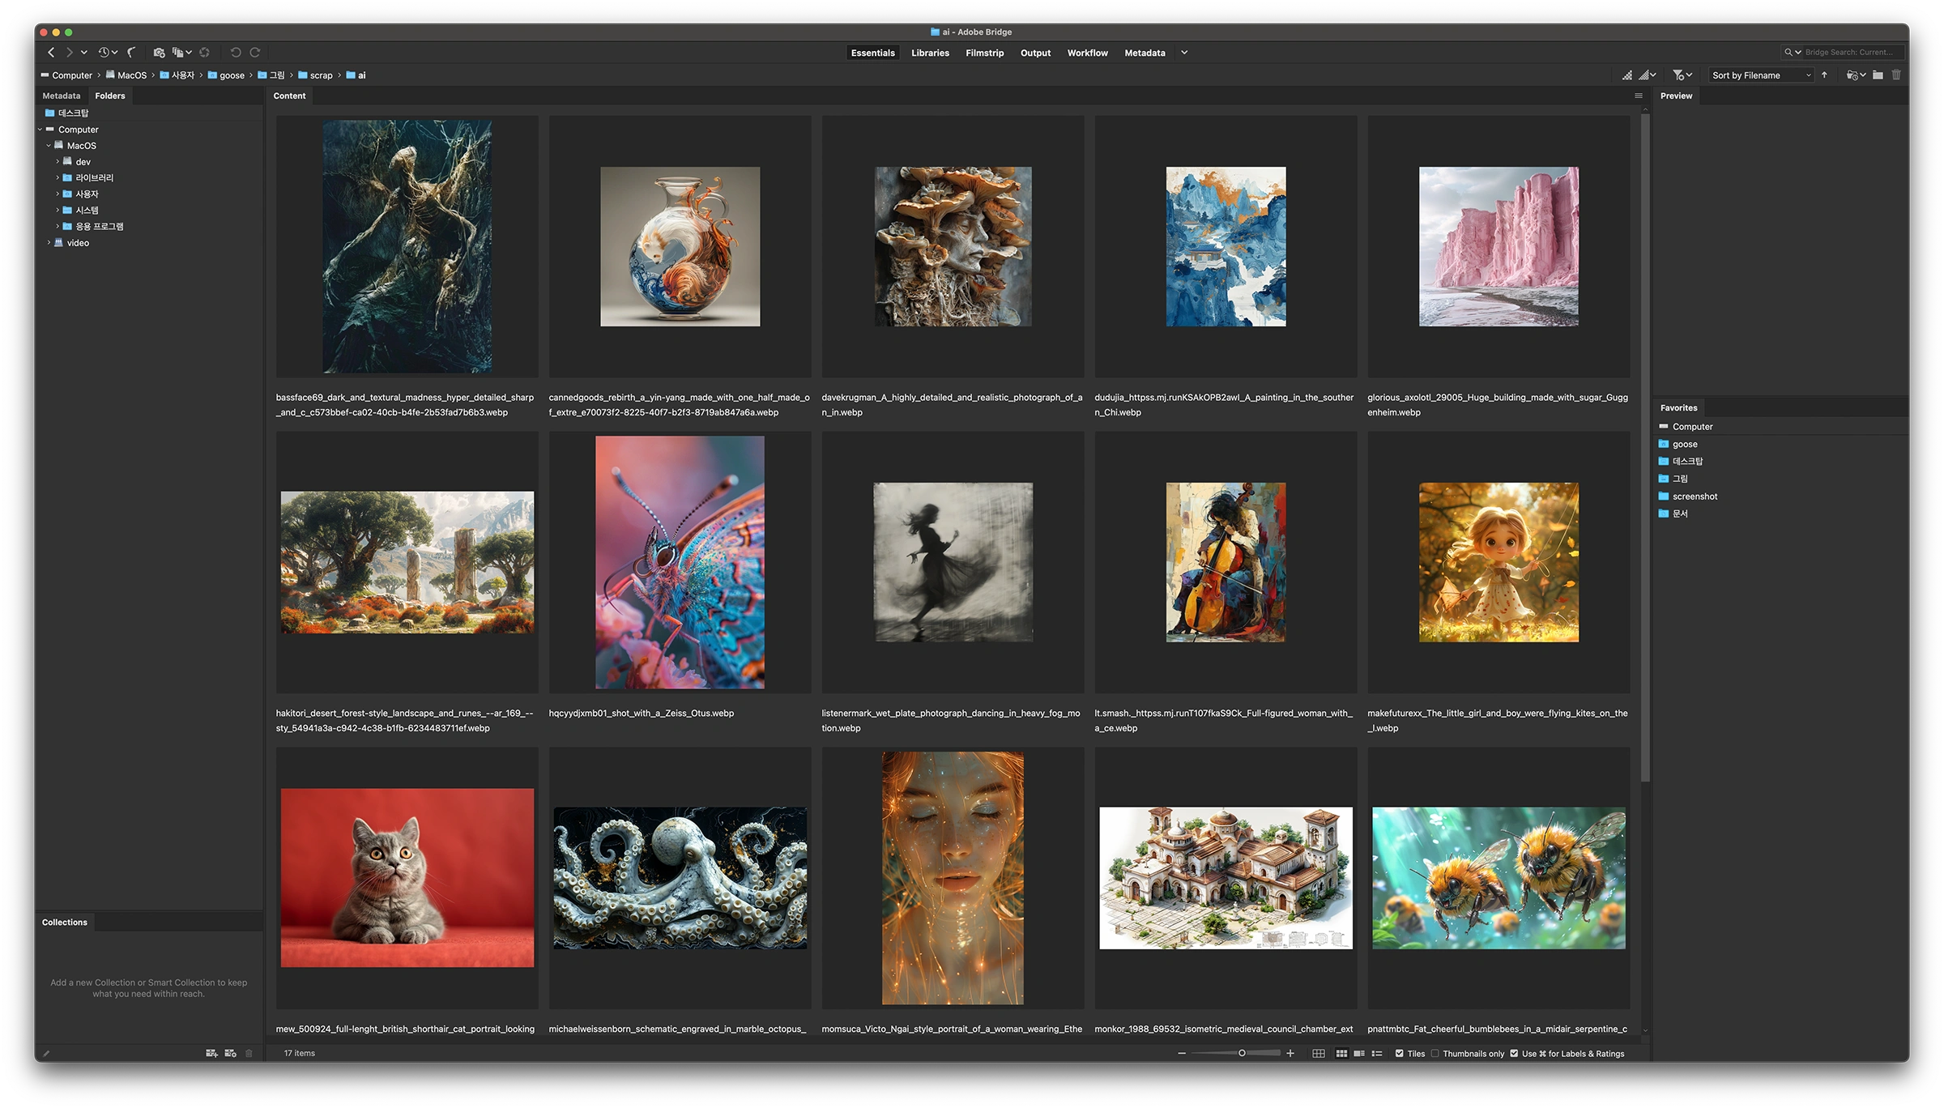Switch to the Output workspace
This screenshot has width=1944, height=1108.
pyautogui.click(x=1035, y=53)
